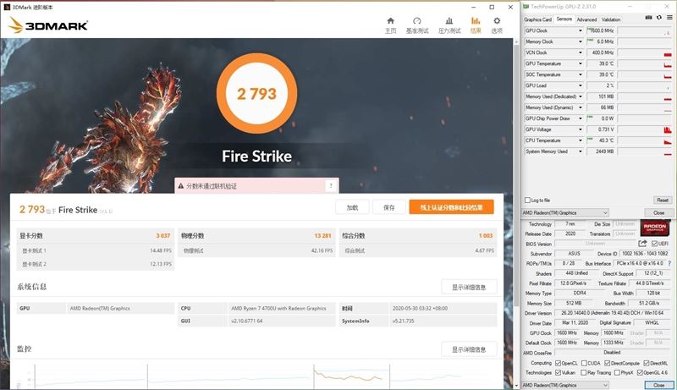Toggle the DirectCompute checkbox
Screen dimensions: 677x390
coord(607,363)
